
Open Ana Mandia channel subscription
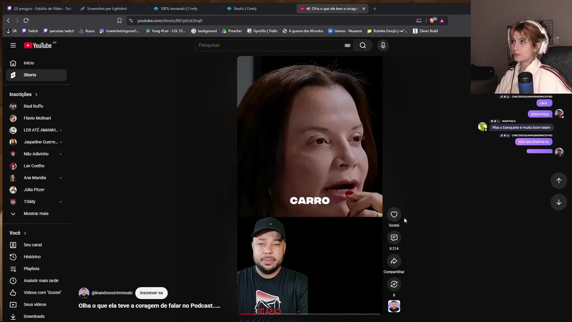pyautogui.click(x=36, y=178)
